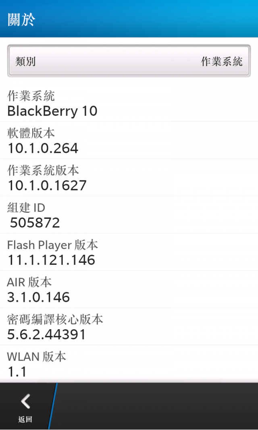Tap the 軟體版本 label
The width and height of the screenshot is (258, 430).
tap(31, 133)
